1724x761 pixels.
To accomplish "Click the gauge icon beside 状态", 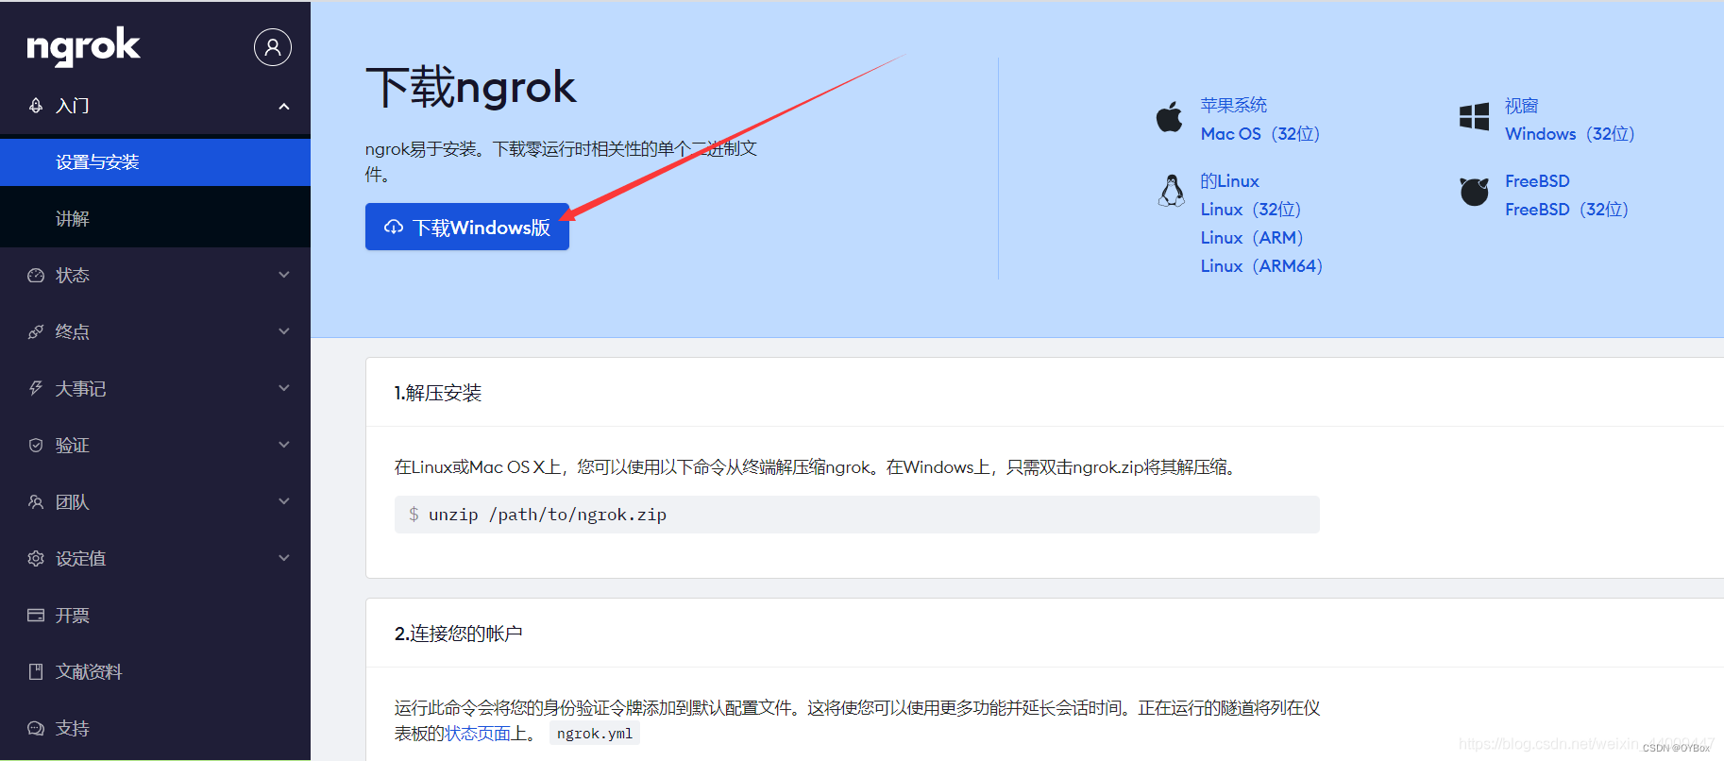I will pyautogui.click(x=36, y=276).
